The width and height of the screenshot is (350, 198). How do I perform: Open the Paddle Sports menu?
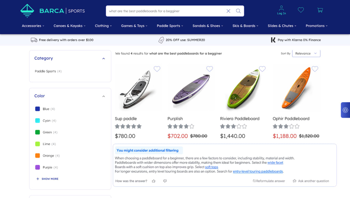click(x=170, y=26)
